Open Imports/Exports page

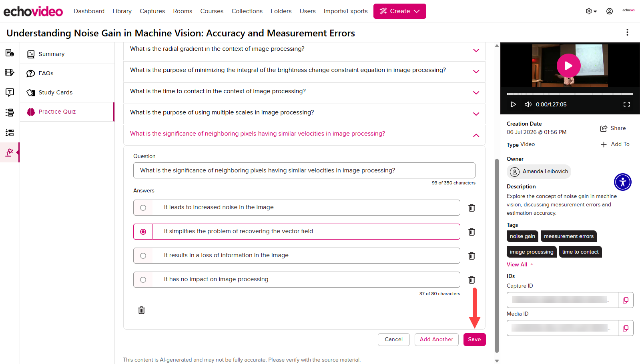tap(345, 11)
